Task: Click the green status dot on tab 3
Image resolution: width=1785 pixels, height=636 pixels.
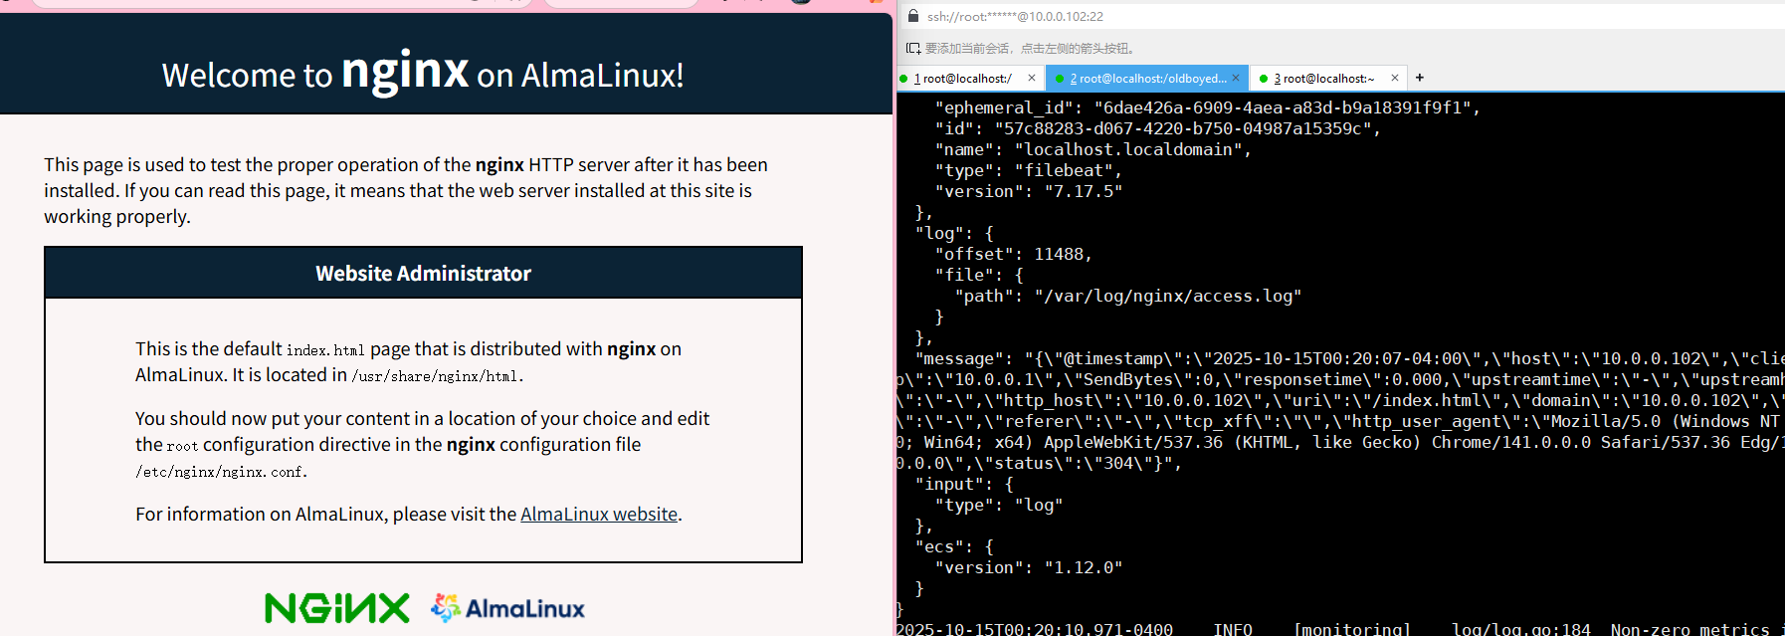Action: 1264,79
